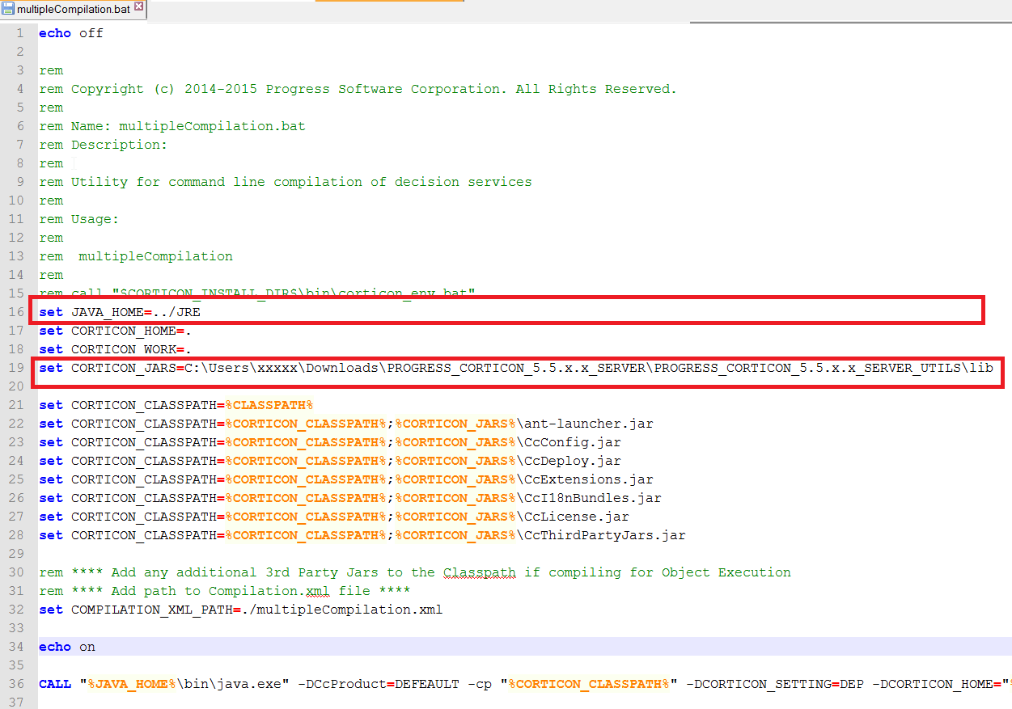Click the "rem Usage:" comment line

coord(79,219)
